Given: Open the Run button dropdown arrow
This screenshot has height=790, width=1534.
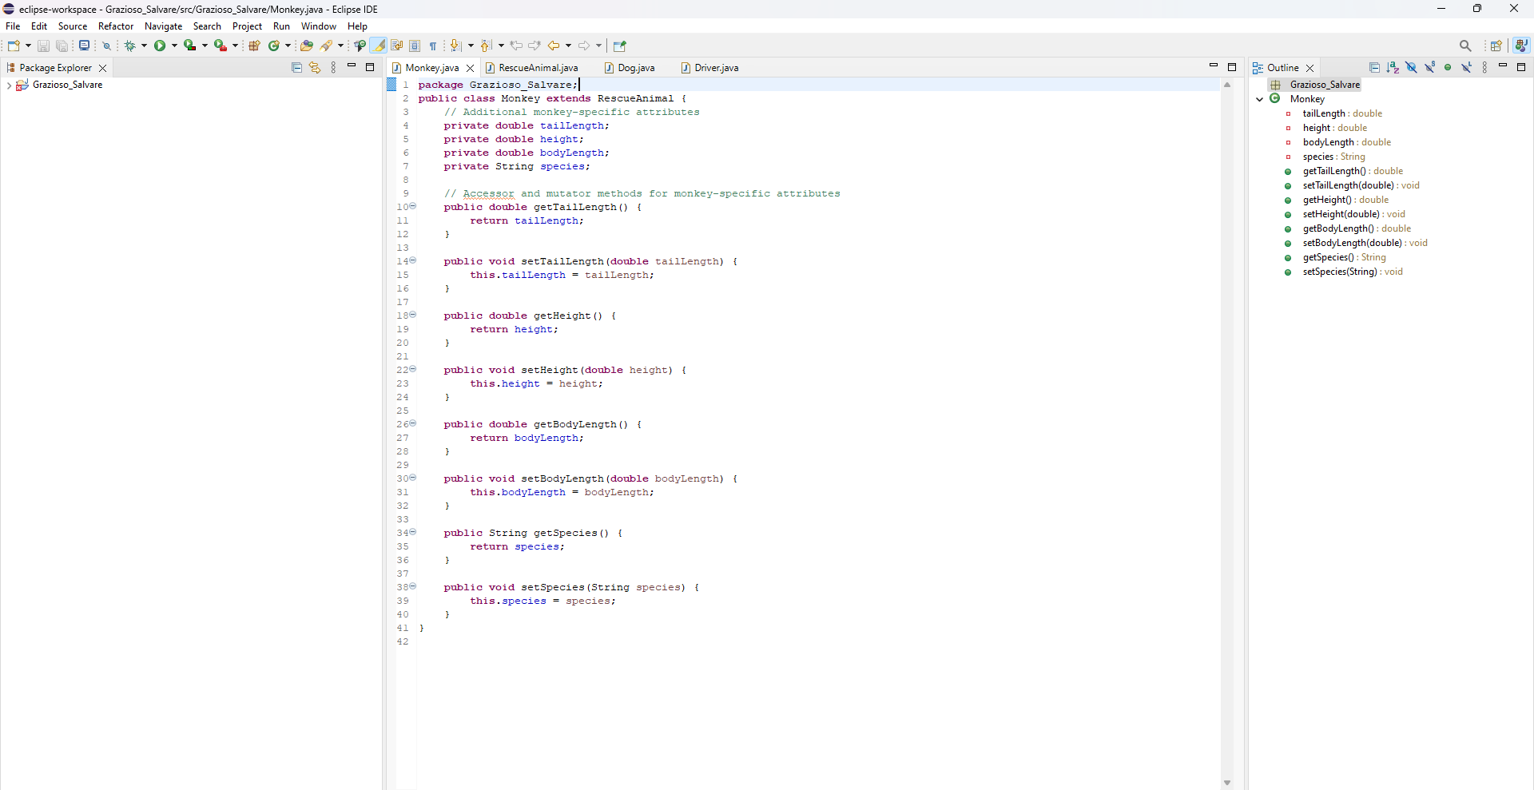Looking at the screenshot, I should 174,46.
